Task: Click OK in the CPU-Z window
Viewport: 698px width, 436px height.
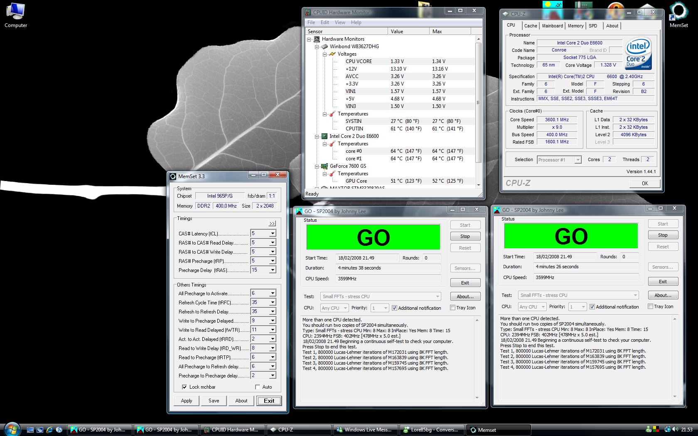Action: pyautogui.click(x=644, y=183)
